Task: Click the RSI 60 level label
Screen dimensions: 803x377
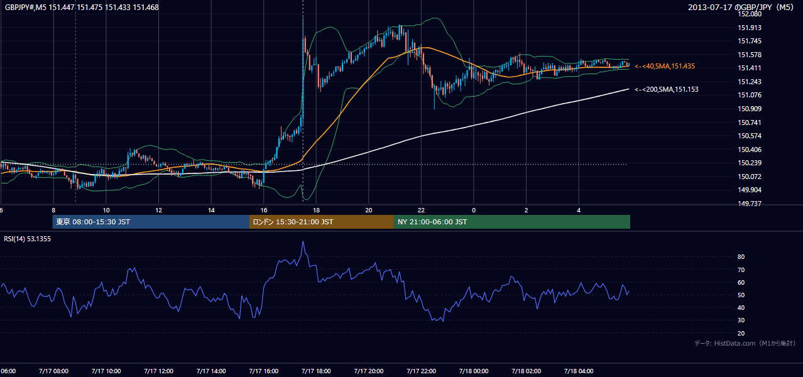Action: click(741, 282)
